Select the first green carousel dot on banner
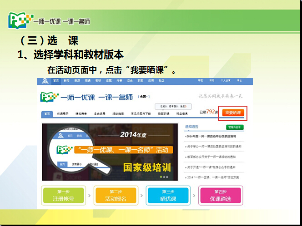 [161, 177]
